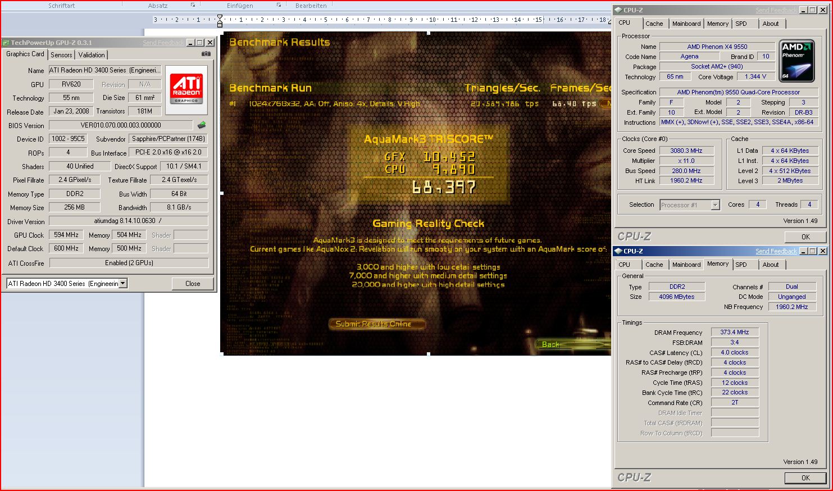Click the Command Rate value 2T
The height and width of the screenshot is (491, 833).
(x=735, y=403)
